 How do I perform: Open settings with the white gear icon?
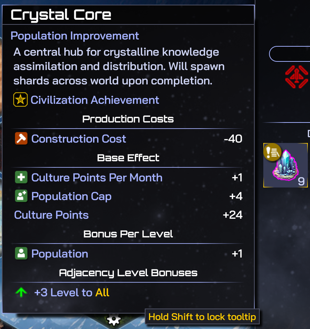pos(114,319)
